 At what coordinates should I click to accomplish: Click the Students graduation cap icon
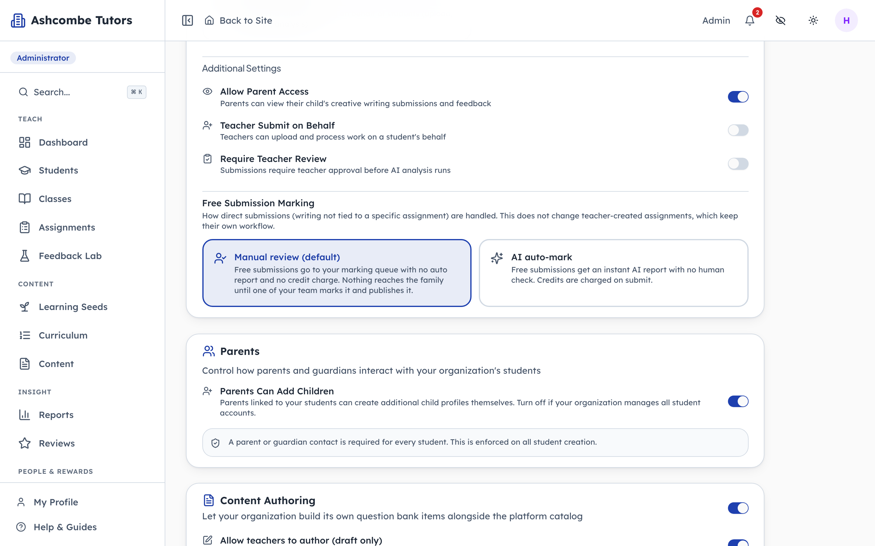point(25,170)
